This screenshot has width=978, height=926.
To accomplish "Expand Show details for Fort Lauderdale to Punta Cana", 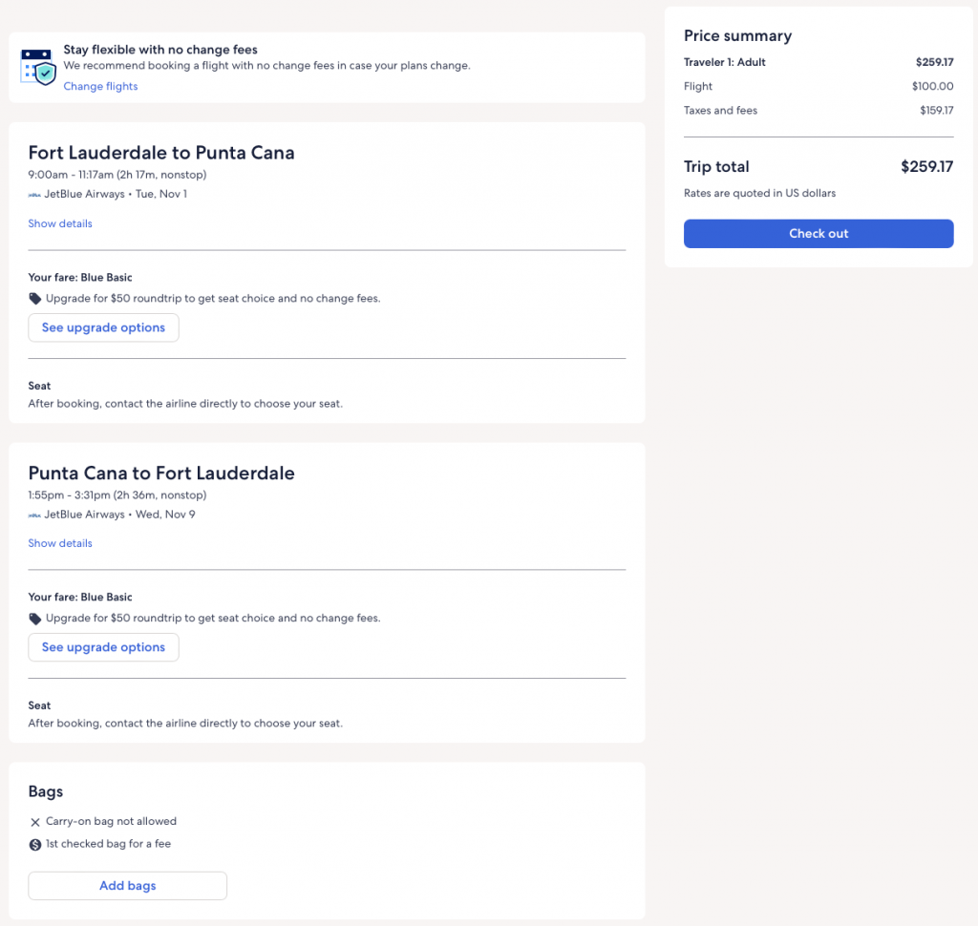I will pyautogui.click(x=60, y=223).
